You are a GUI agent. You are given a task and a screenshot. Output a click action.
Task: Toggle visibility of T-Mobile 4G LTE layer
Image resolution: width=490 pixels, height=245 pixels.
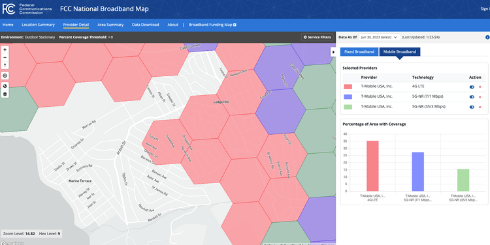472,87
